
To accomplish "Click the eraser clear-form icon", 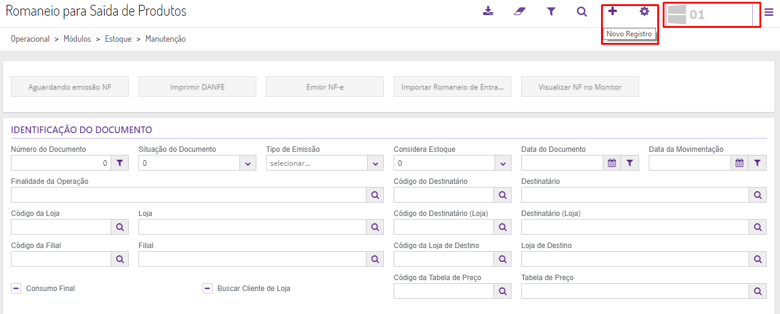I will (519, 11).
